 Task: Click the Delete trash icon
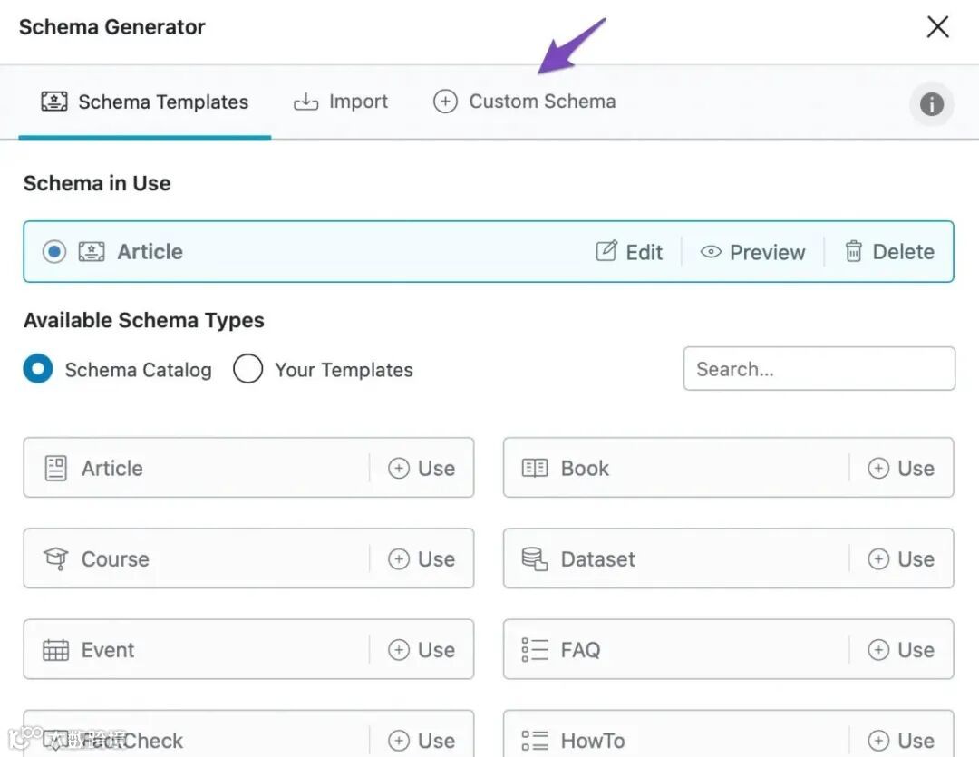coord(853,251)
